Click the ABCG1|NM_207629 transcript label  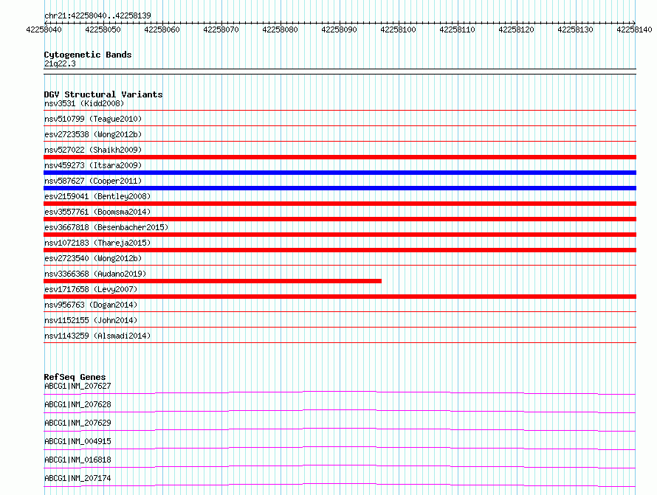pyautogui.click(x=78, y=423)
